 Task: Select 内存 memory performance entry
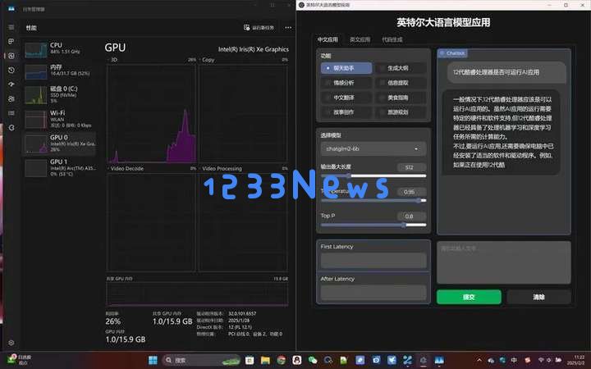[x=60, y=71]
